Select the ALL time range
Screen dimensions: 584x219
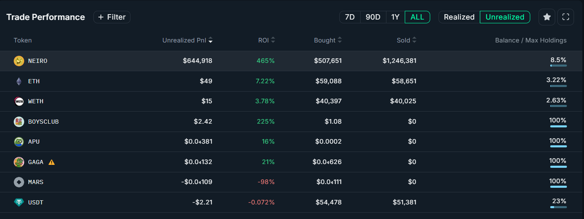click(417, 17)
